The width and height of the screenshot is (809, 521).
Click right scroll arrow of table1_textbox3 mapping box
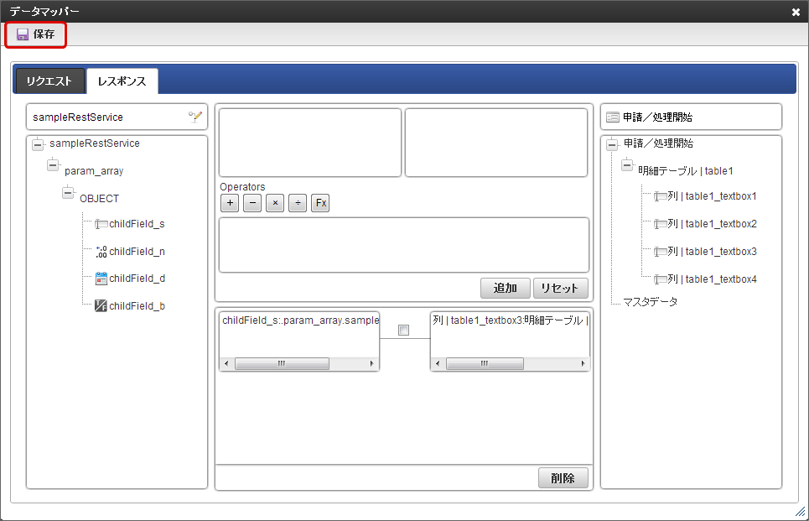point(583,363)
